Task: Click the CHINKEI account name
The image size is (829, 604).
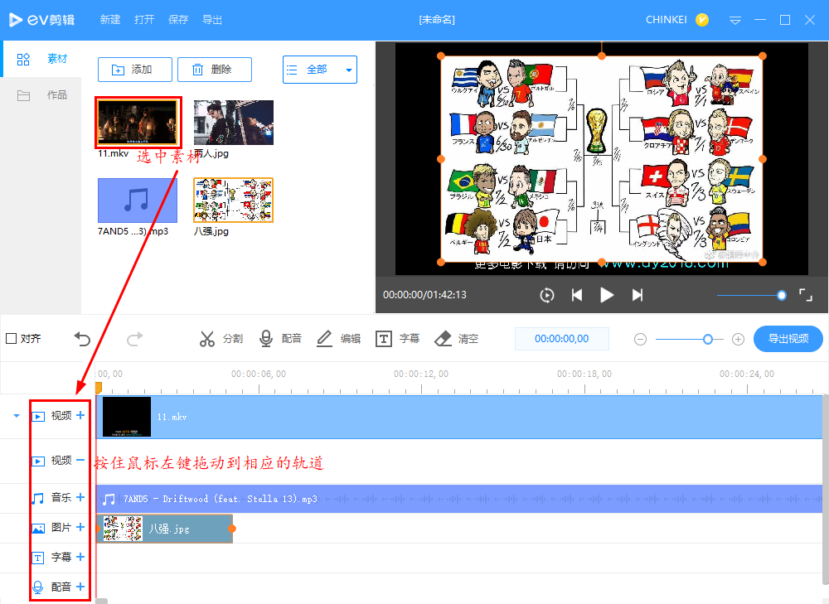Action: click(667, 20)
